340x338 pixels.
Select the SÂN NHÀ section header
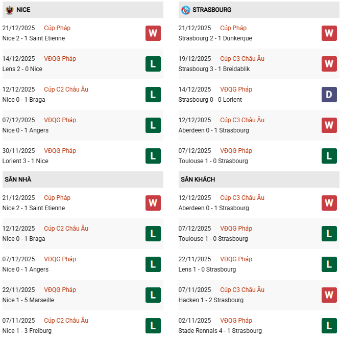pyautogui.click(x=18, y=179)
